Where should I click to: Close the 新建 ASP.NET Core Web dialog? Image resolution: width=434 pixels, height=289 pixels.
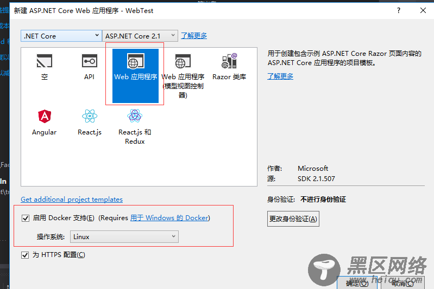pyautogui.click(x=423, y=10)
